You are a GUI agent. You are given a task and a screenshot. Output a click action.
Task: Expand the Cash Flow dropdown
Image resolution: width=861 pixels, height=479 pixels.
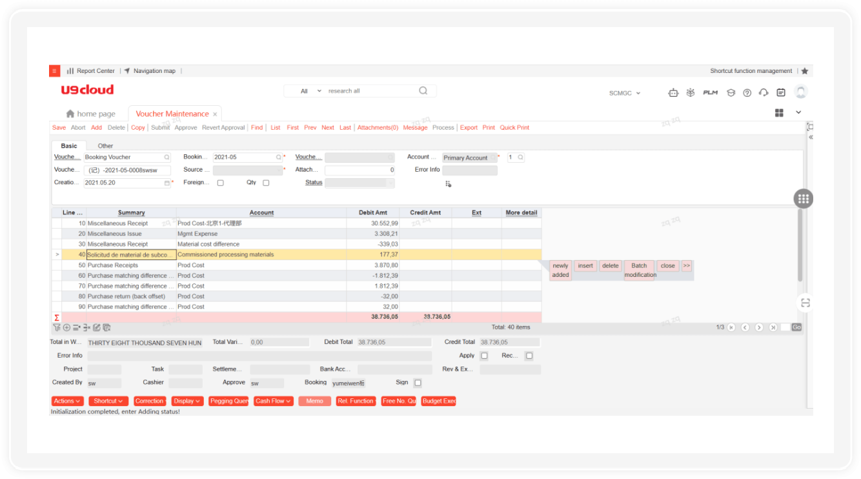(273, 401)
